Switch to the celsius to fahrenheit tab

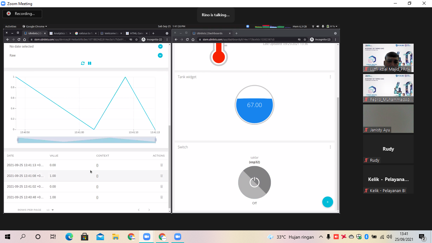[85, 33]
